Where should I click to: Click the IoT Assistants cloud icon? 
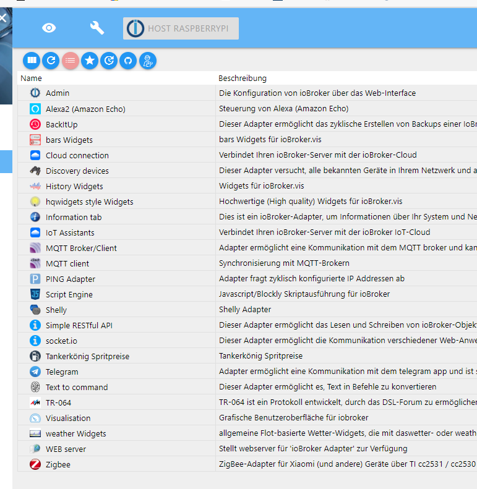click(35, 232)
